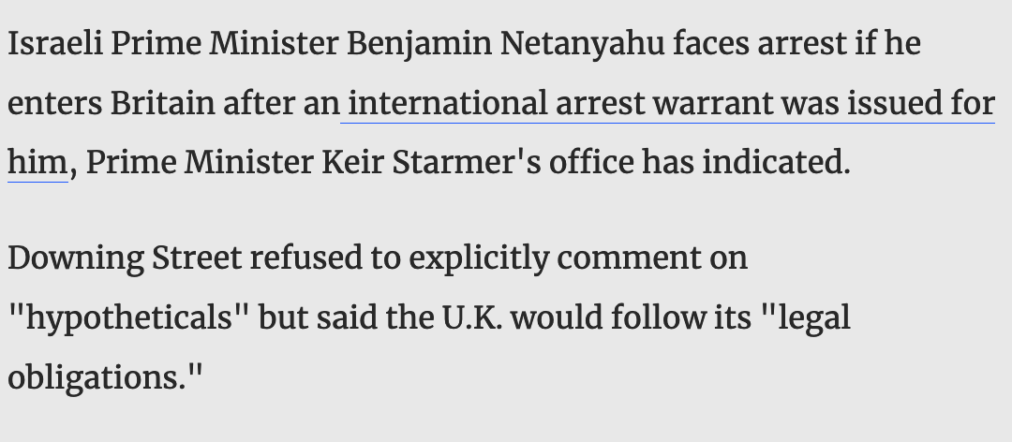
Task: Click the word "refused" in second paragraph
Action: click(x=311, y=258)
